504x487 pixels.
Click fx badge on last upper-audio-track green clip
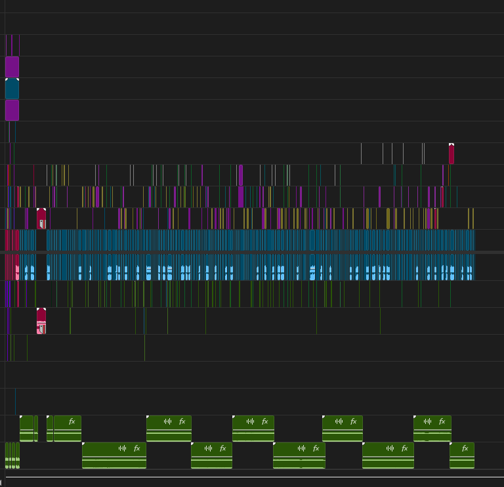[442, 421]
